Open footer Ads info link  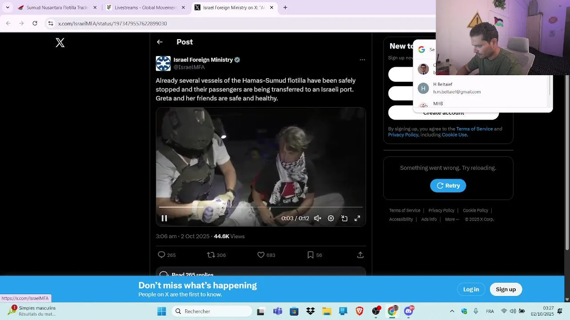pyautogui.click(x=429, y=219)
